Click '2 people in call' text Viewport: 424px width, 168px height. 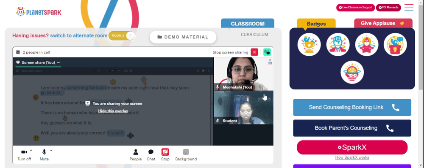[x=36, y=52]
